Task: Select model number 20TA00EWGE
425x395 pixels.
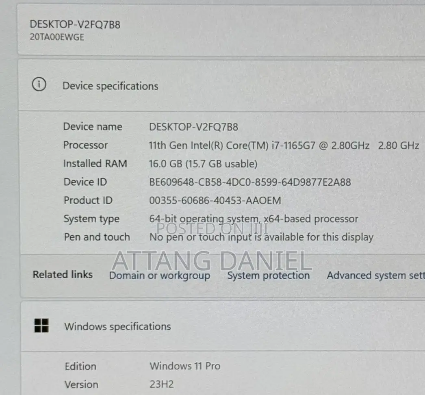Action: tap(57, 37)
